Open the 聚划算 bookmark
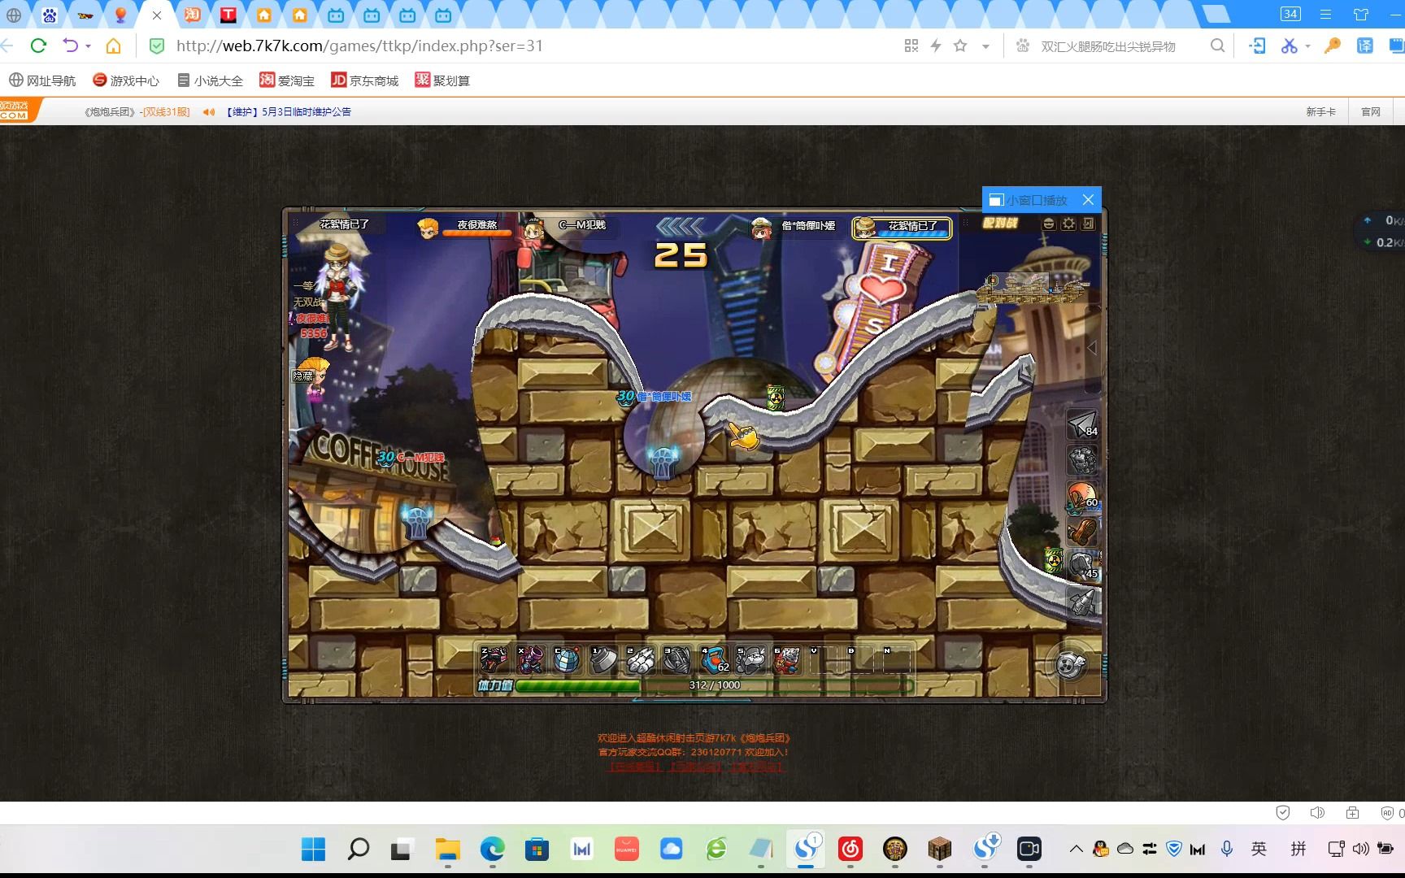 click(x=442, y=80)
